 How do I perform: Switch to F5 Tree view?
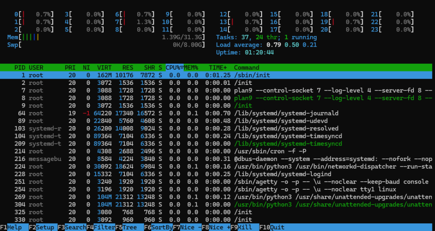tap(130, 228)
